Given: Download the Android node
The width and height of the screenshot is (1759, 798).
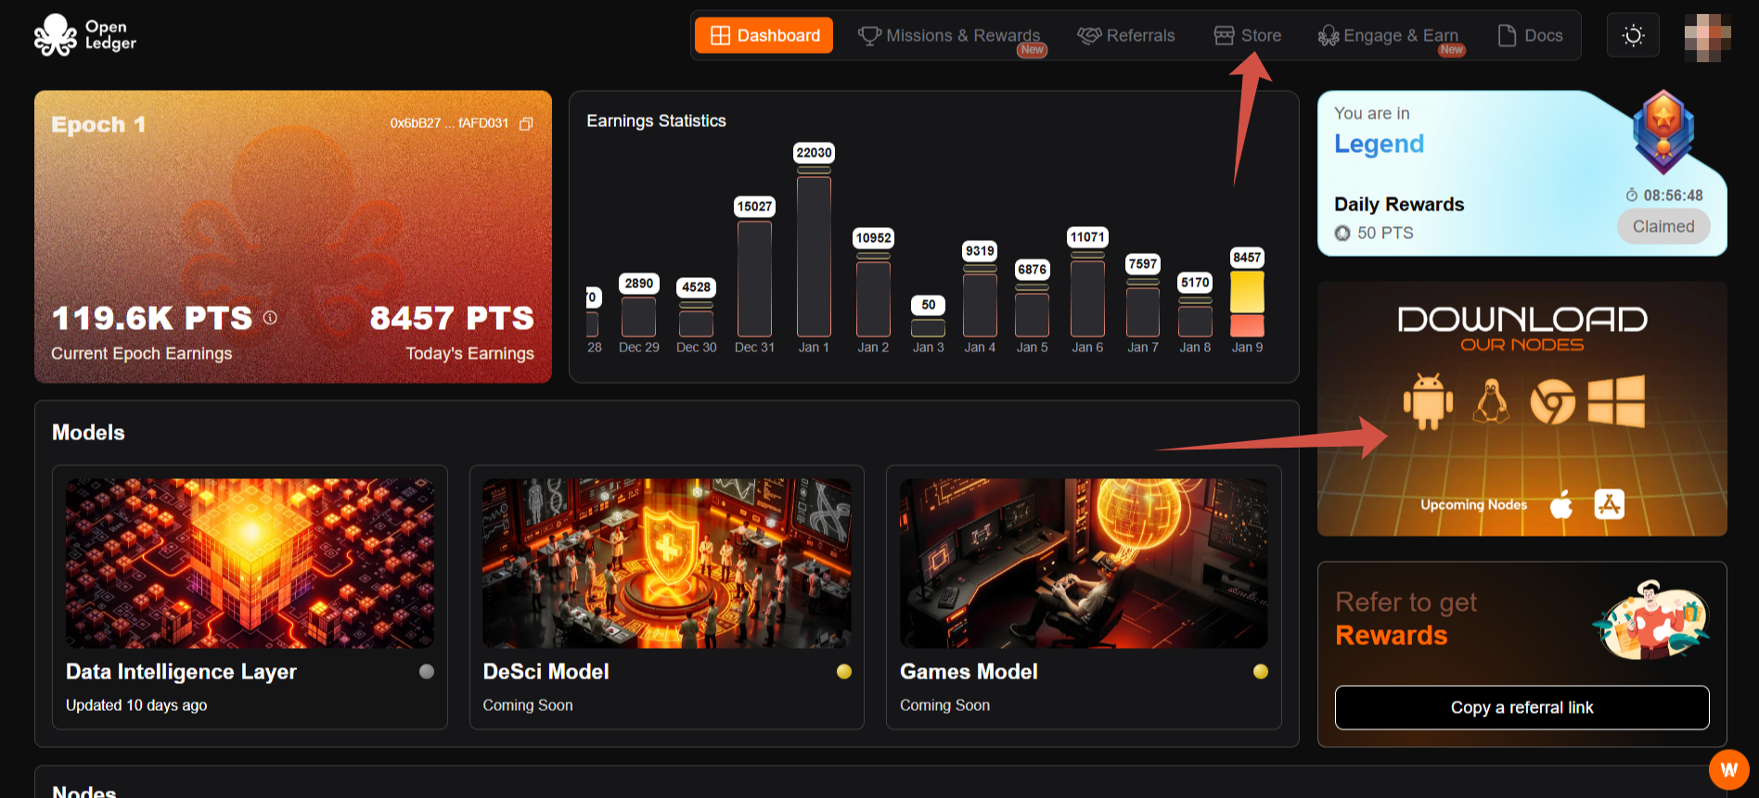Looking at the screenshot, I should point(1427,402).
